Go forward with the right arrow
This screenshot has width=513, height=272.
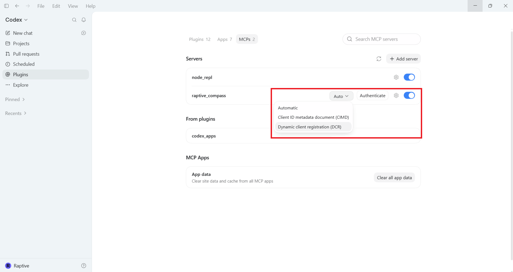[x=28, y=6]
